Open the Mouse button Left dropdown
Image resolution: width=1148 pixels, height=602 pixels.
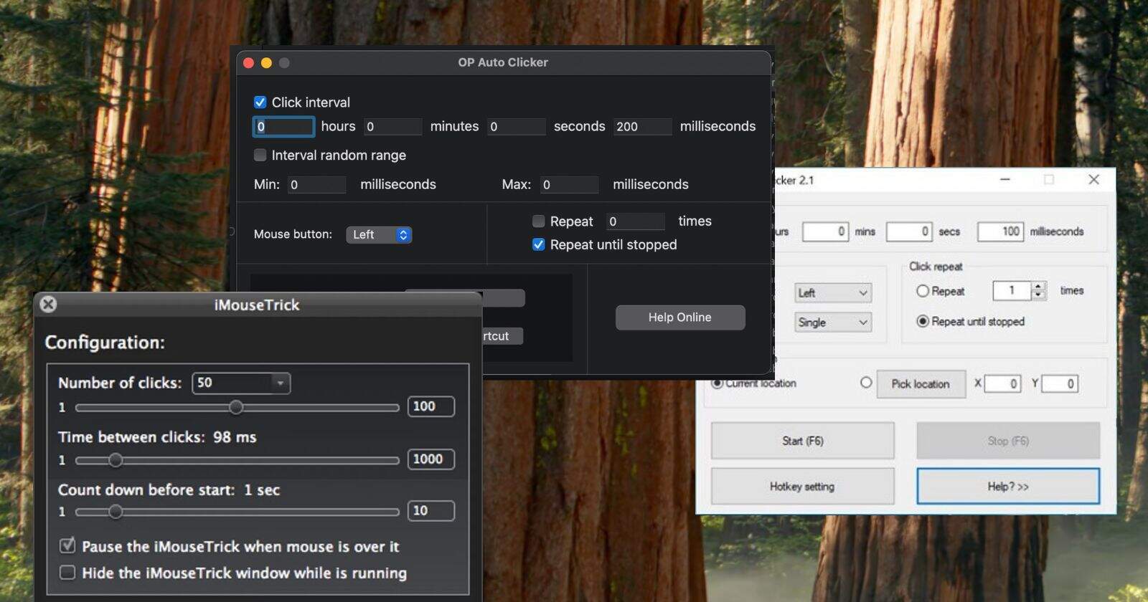pos(379,235)
